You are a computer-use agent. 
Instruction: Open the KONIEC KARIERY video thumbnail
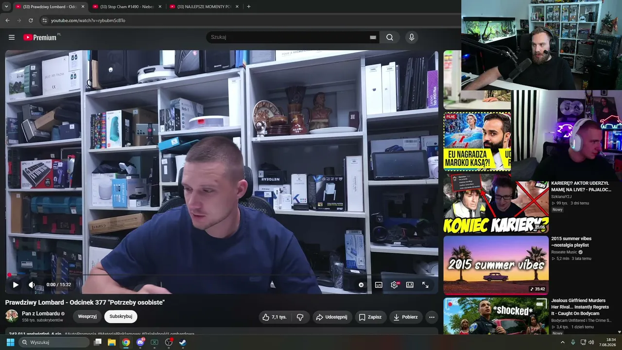[x=496, y=204]
